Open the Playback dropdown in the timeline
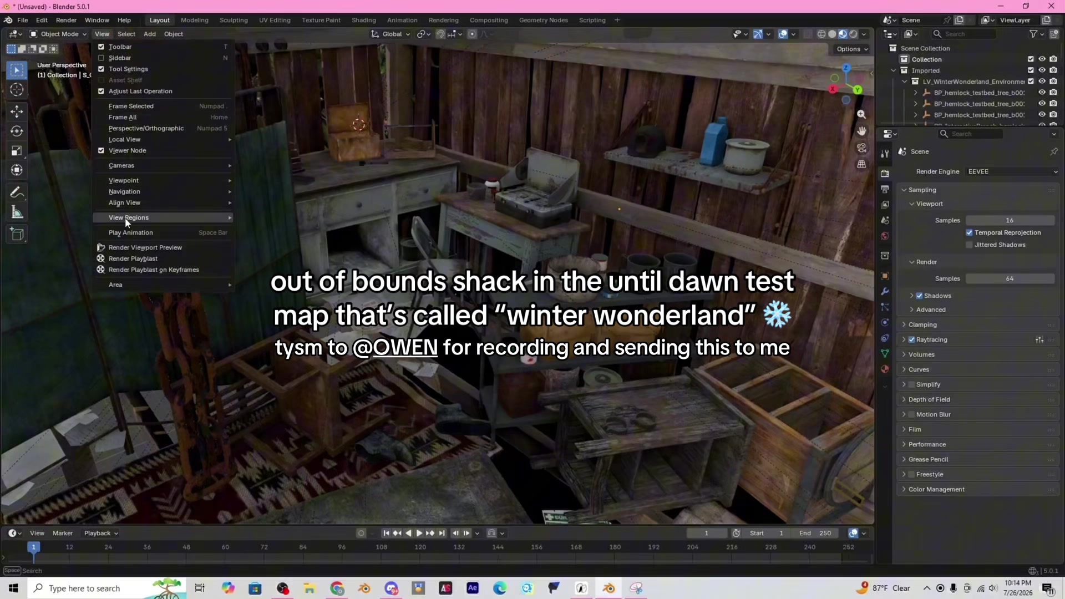The image size is (1065, 599). click(x=101, y=534)
